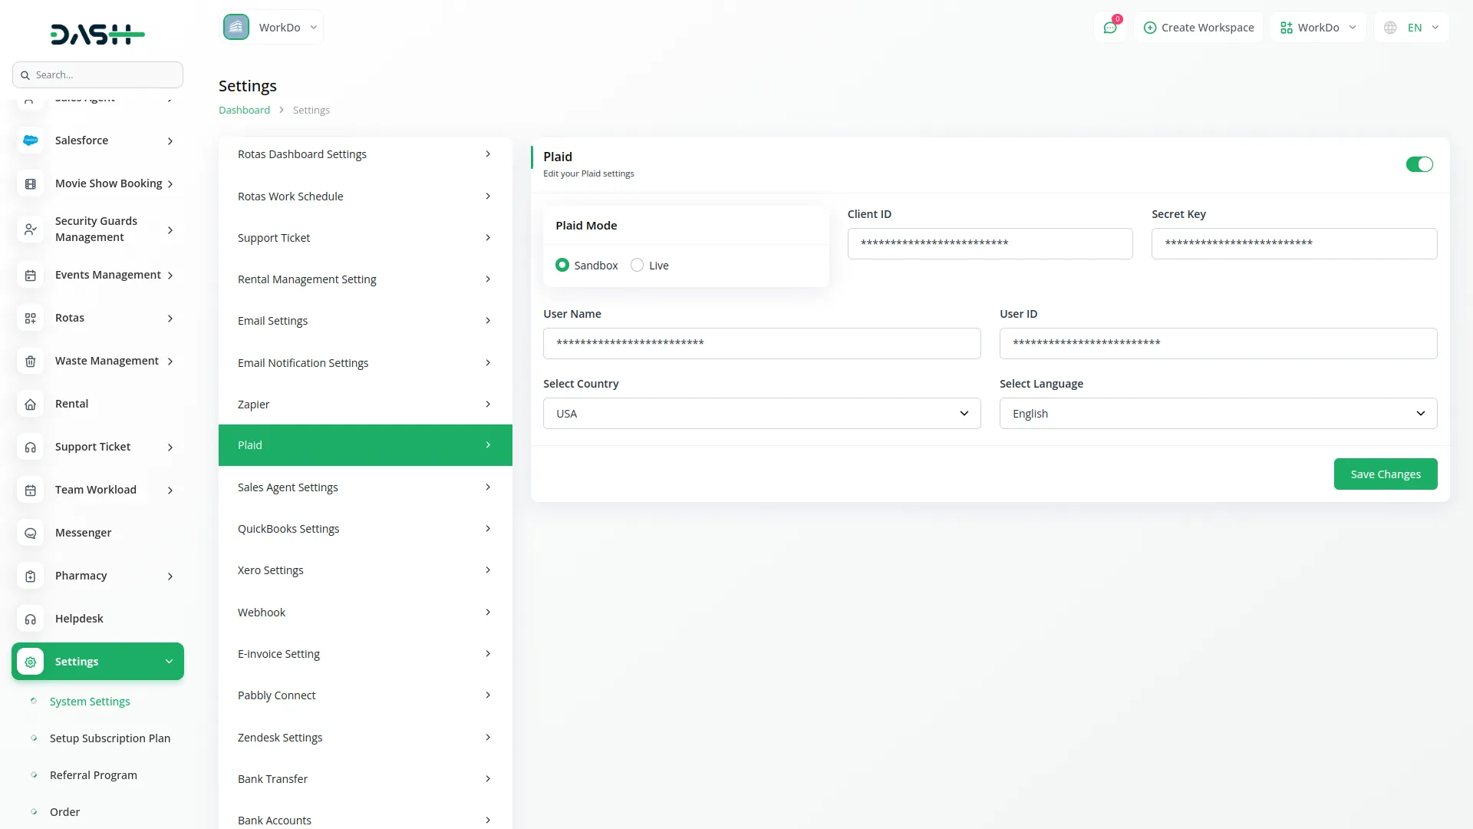This screenshot has height=829, width=1473.
Task: Click the Rental house icon
Action: [31, 404]
